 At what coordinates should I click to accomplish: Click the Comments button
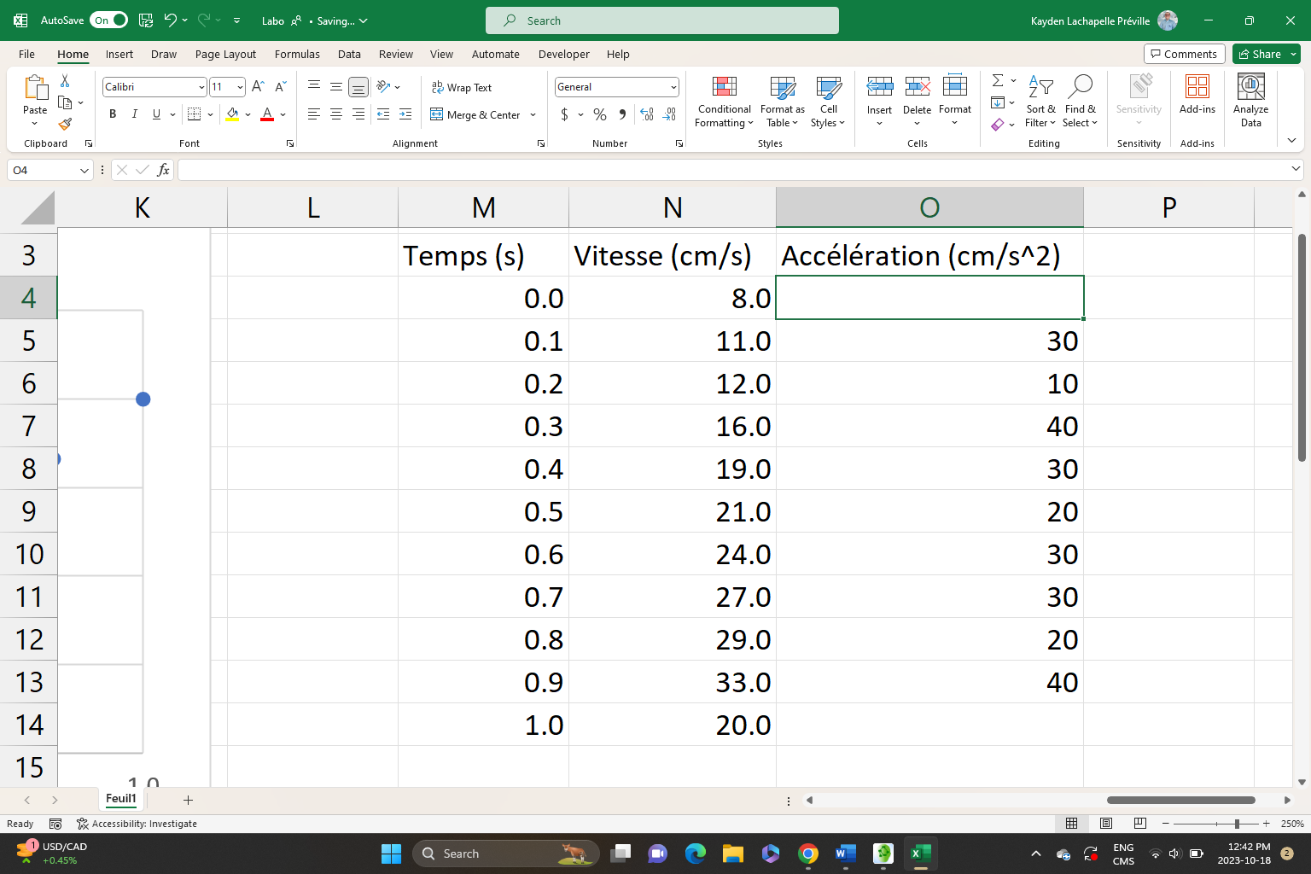[1184, 54]
